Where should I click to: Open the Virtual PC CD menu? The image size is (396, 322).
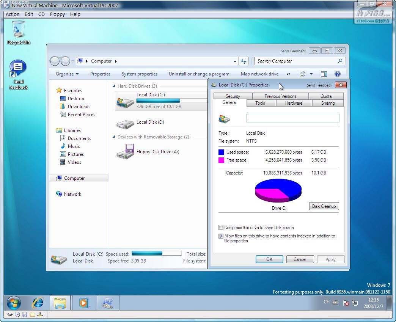pyautogui.click(x=41, y=14)
